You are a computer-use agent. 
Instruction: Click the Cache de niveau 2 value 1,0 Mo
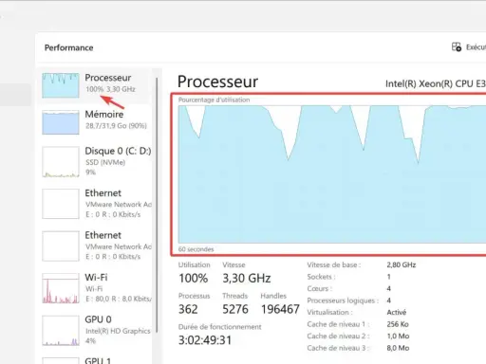click(x=398, y=337)
